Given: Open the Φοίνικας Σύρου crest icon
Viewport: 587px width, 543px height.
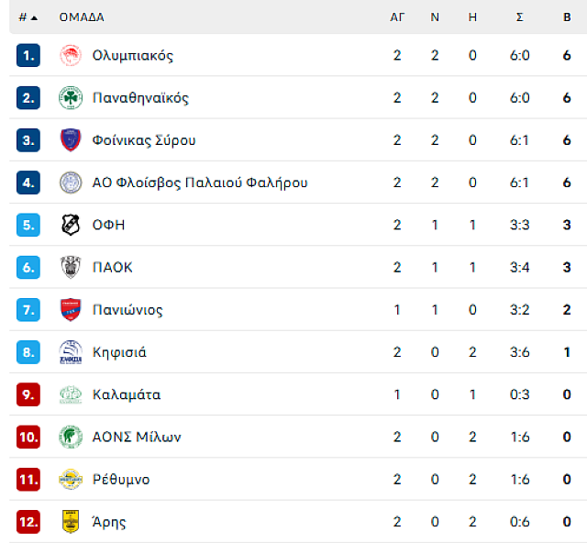Looking at the screenshot, I should [x=71, y=140].
